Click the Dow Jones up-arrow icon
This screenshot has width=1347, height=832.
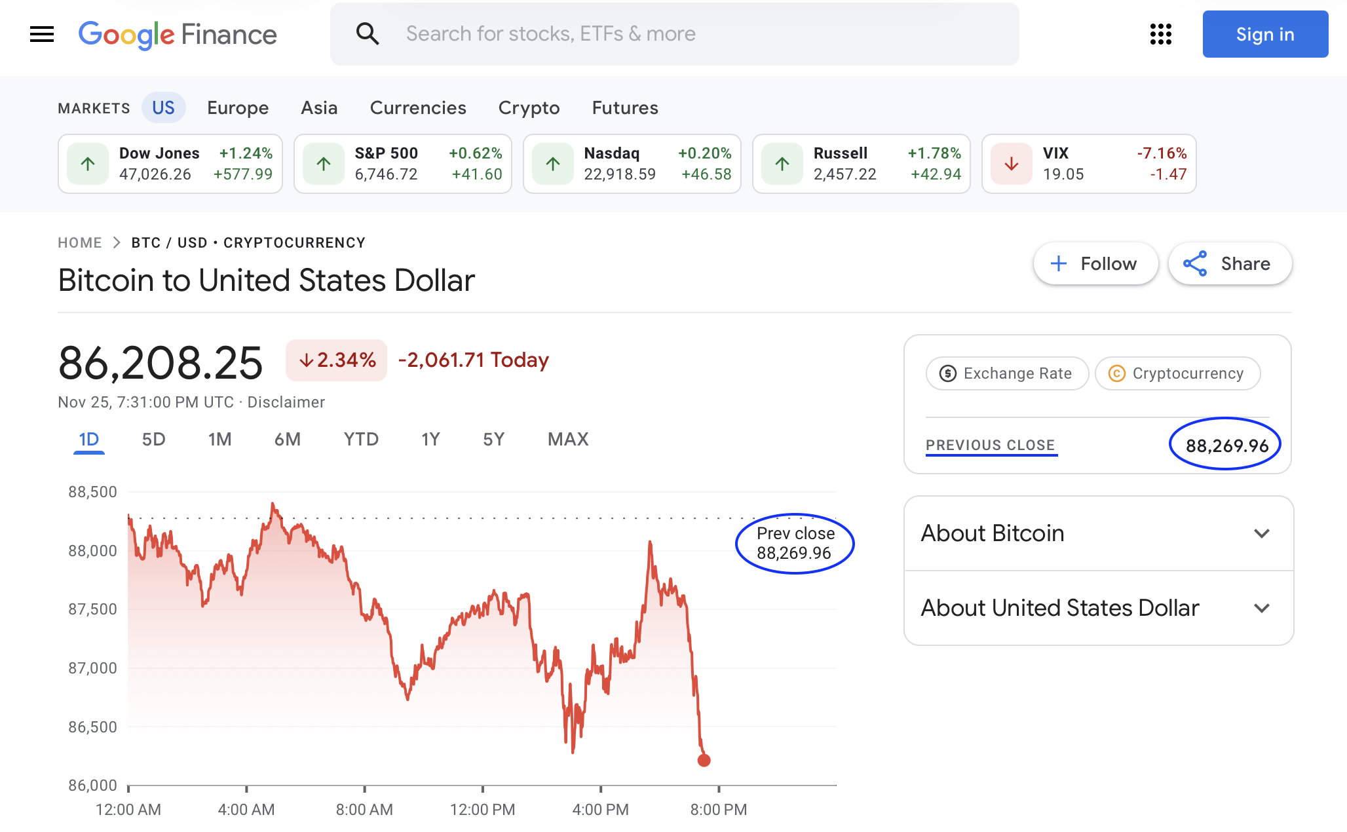tap(88, 164)
